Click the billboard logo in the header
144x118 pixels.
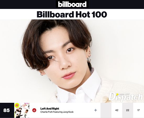coord(72,4)
